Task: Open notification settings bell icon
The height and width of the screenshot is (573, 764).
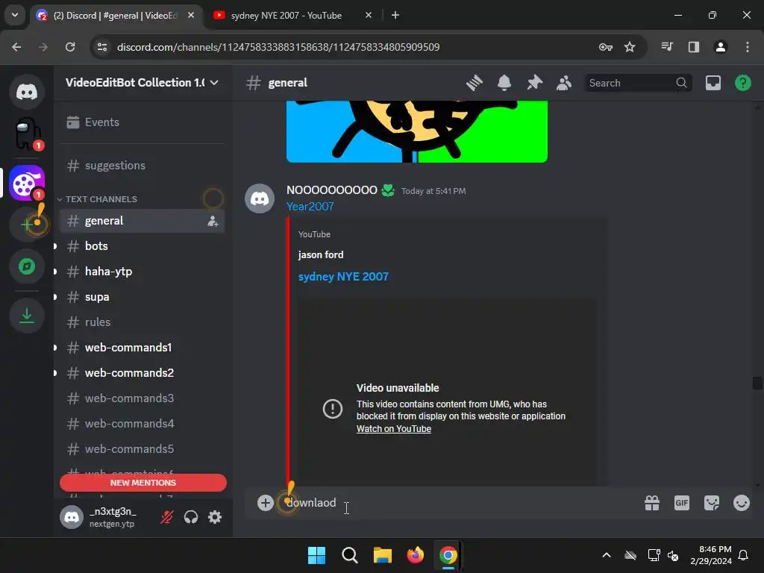Action: tap(504, 83)
